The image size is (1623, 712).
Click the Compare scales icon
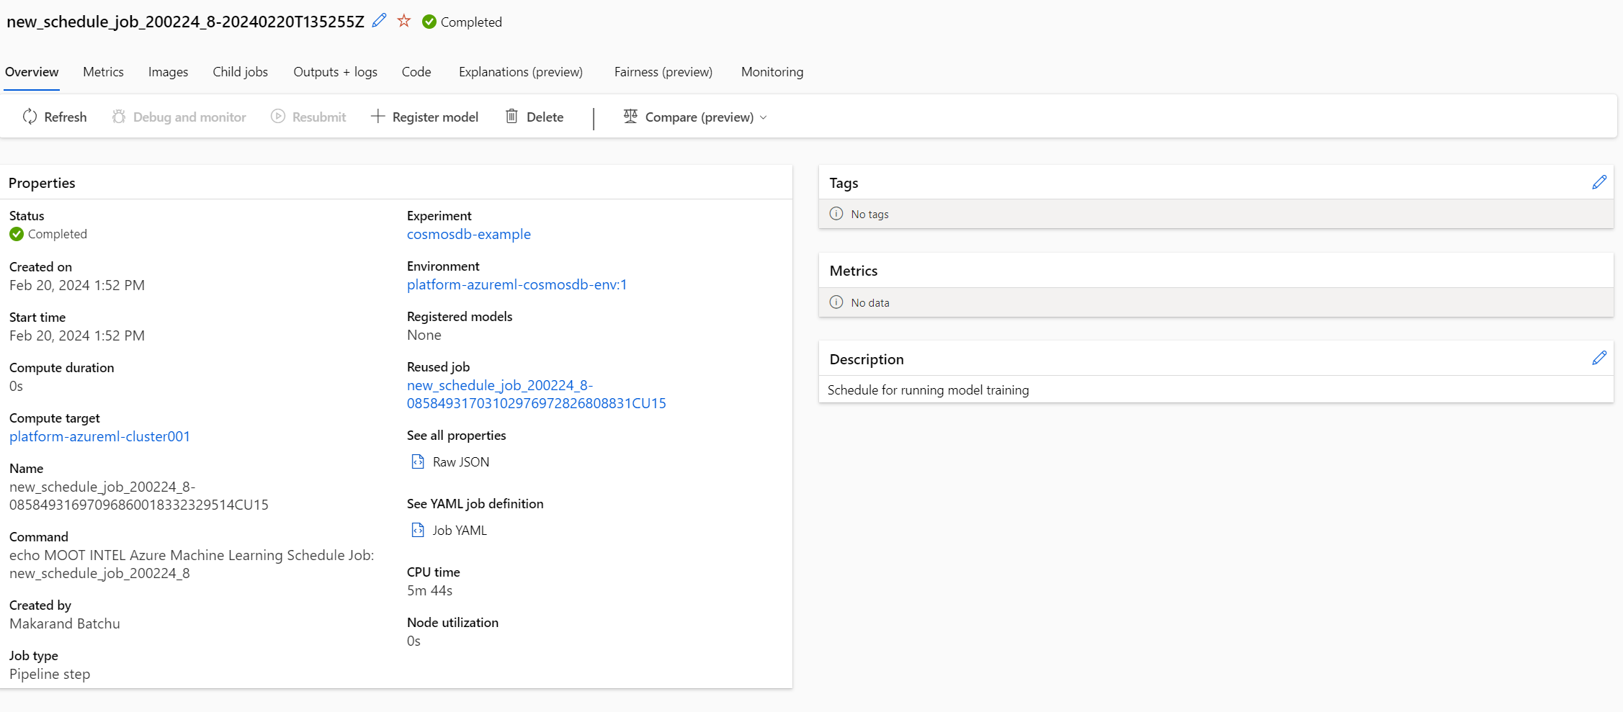pos(630,117)
